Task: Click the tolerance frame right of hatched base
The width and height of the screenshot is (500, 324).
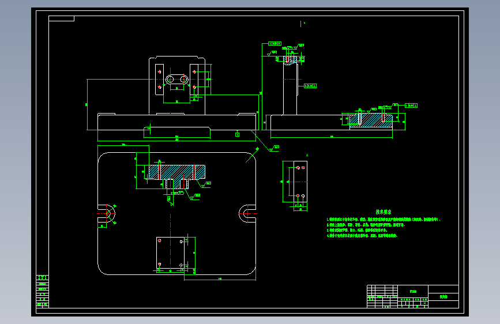Action: (x=411, y=106)
